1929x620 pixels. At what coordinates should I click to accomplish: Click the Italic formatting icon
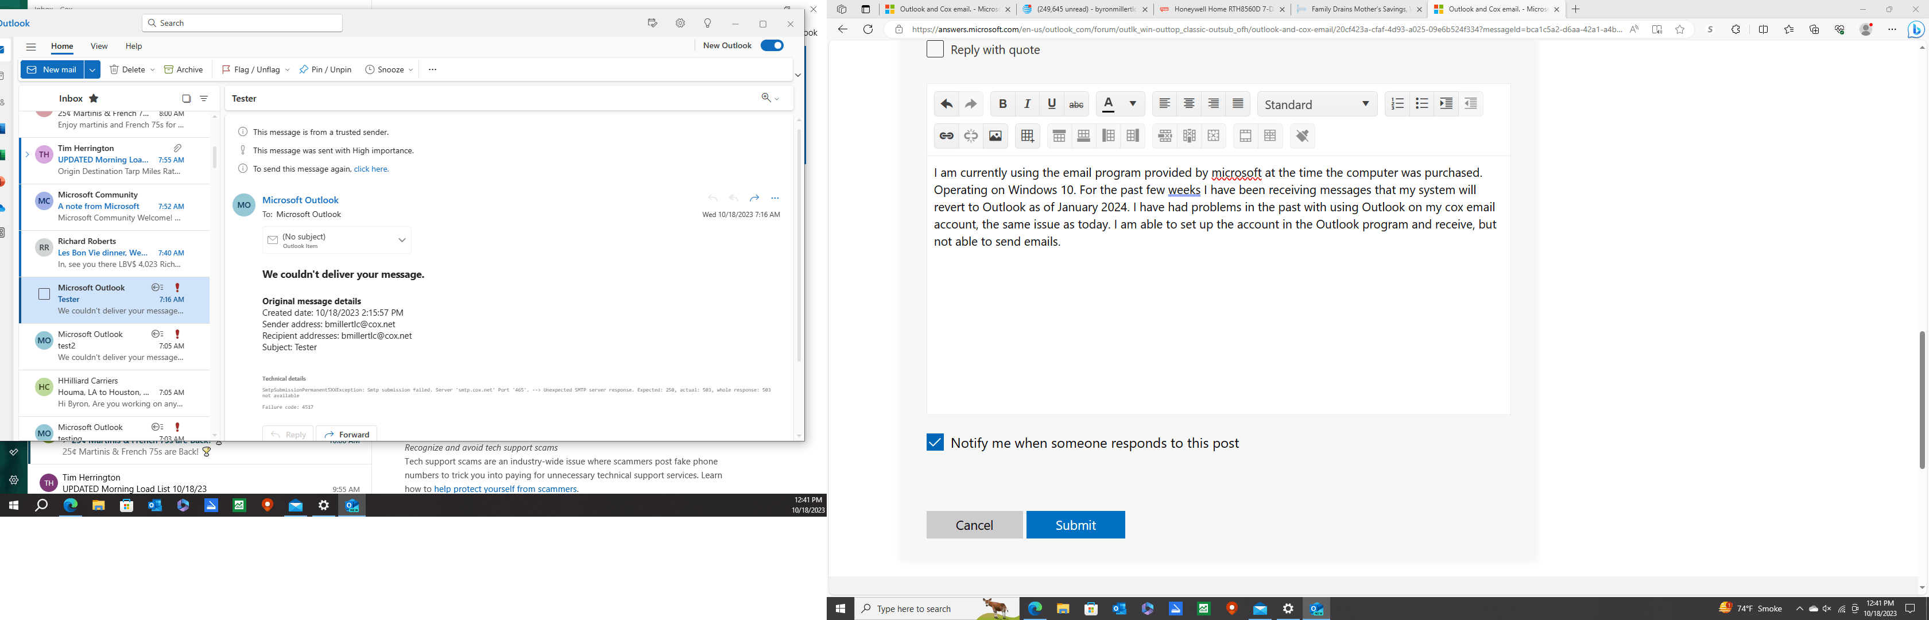pyautogui.click(x=1028, y=104)
